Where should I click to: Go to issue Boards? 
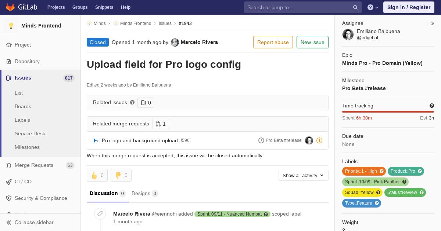23,106
